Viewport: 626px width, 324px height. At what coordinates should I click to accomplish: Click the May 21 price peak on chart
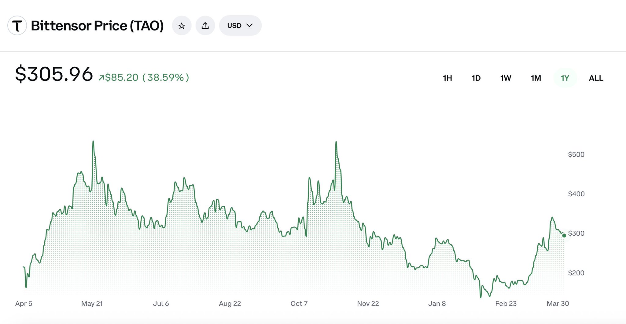tap(93, 142)
